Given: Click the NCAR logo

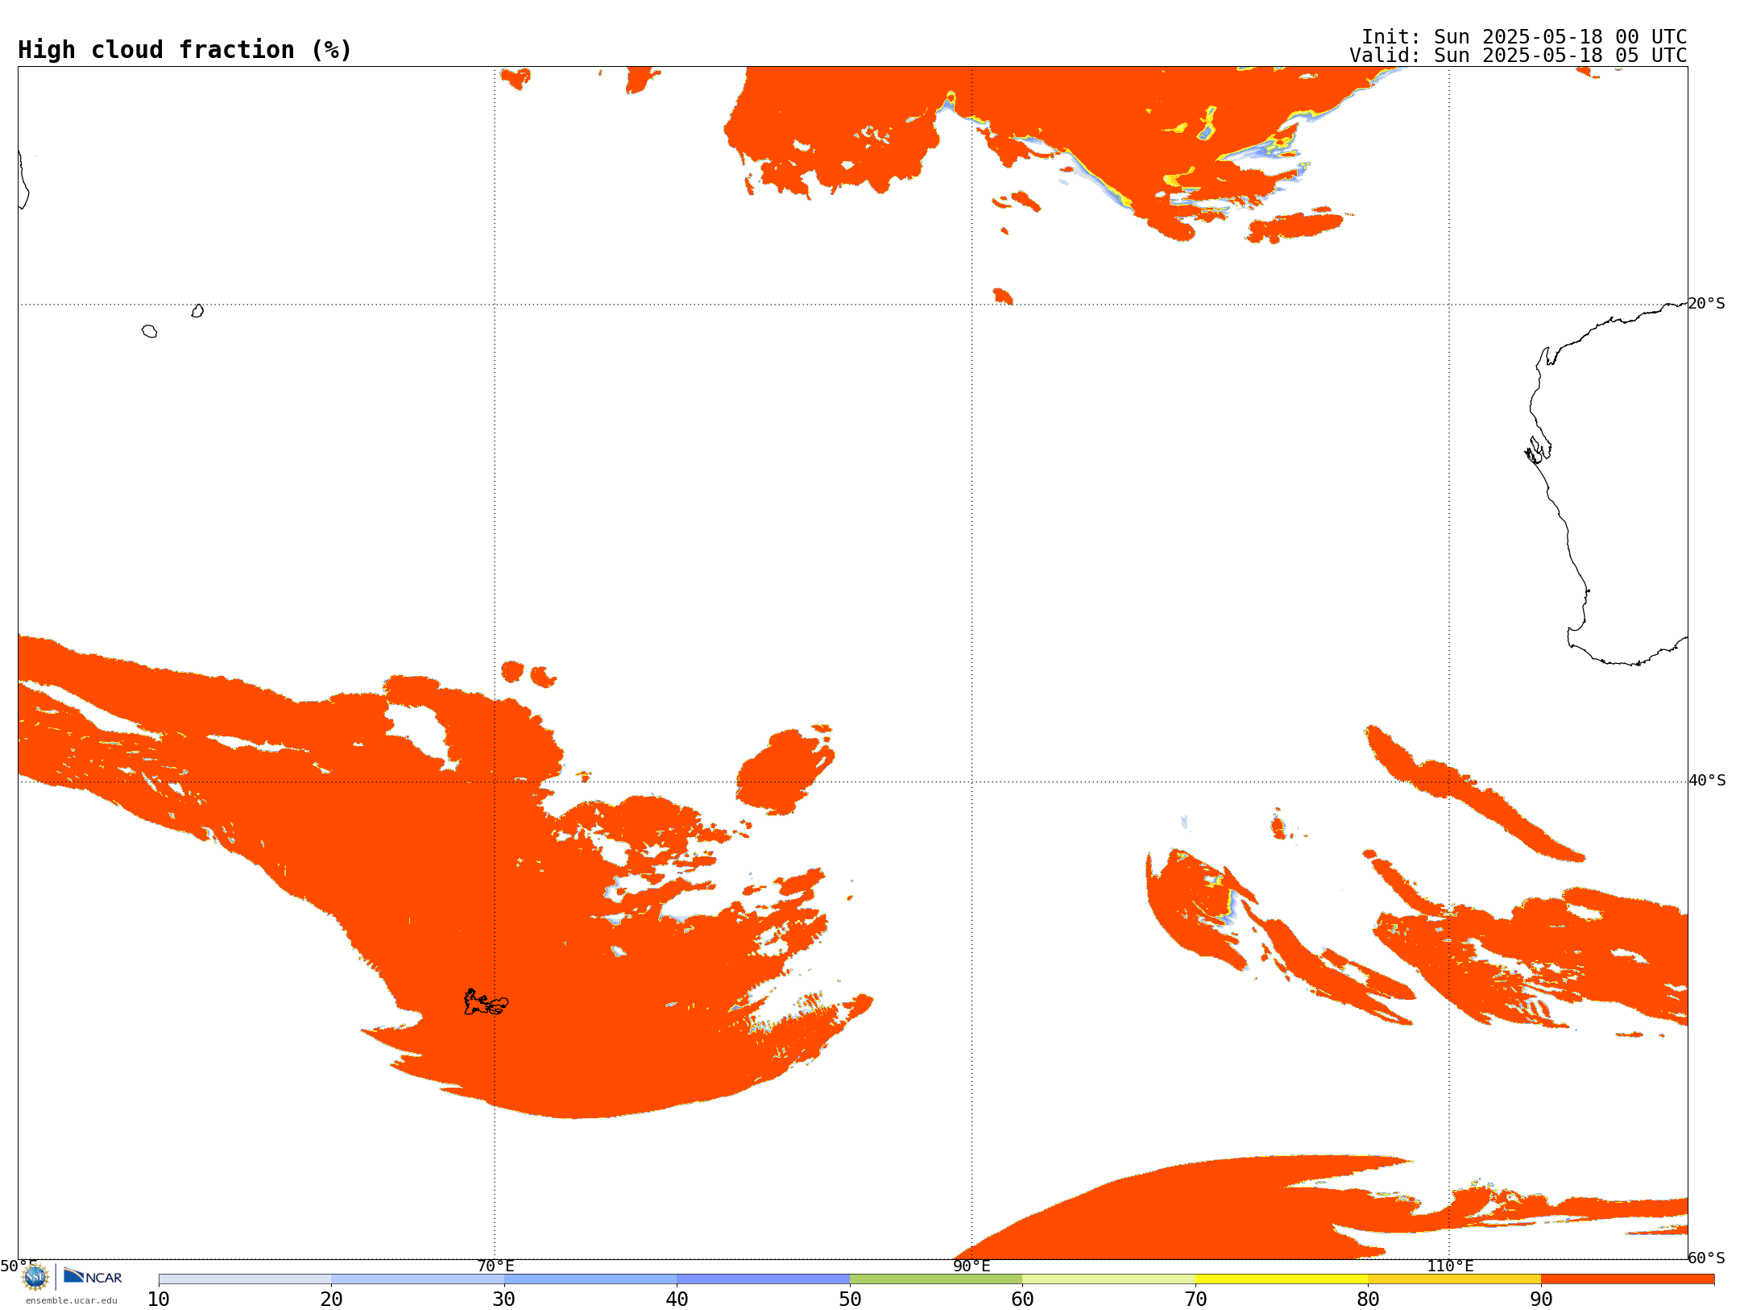Looking at the screenshot, I should tap(93, 1276).
